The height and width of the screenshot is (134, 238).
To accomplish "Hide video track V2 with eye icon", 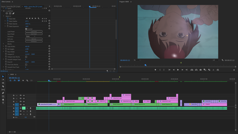I will point(24,101).
